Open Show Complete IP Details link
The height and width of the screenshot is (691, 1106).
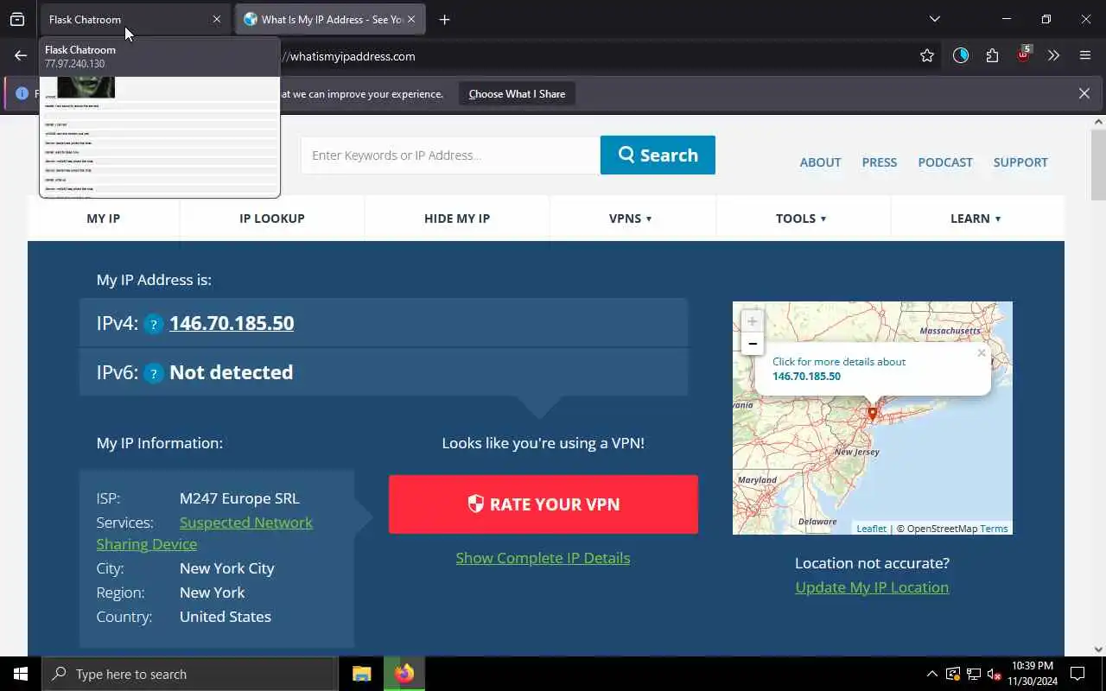click(543, 558)
